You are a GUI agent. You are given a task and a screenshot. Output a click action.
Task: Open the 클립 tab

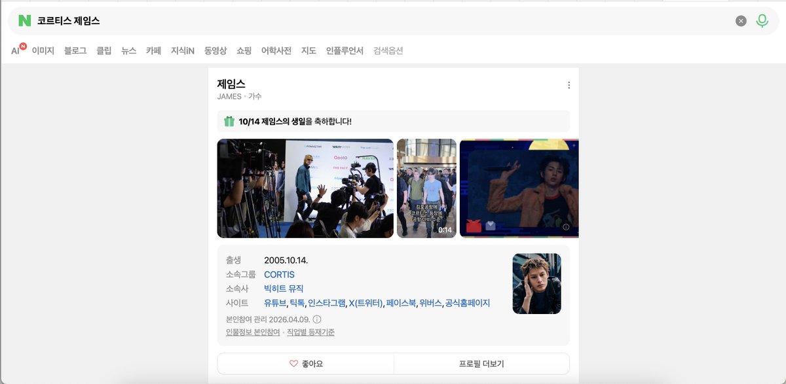click(104, 50)
